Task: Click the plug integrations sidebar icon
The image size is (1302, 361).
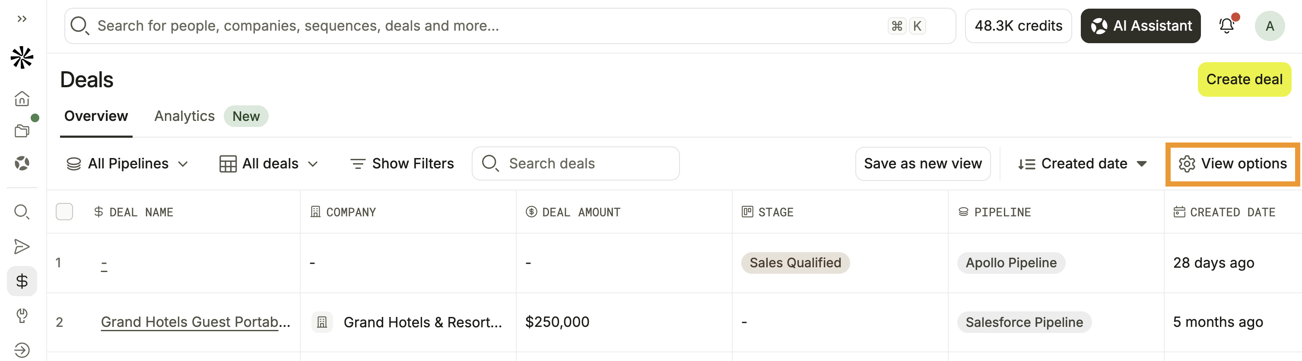Action: [x=22, y=315]
